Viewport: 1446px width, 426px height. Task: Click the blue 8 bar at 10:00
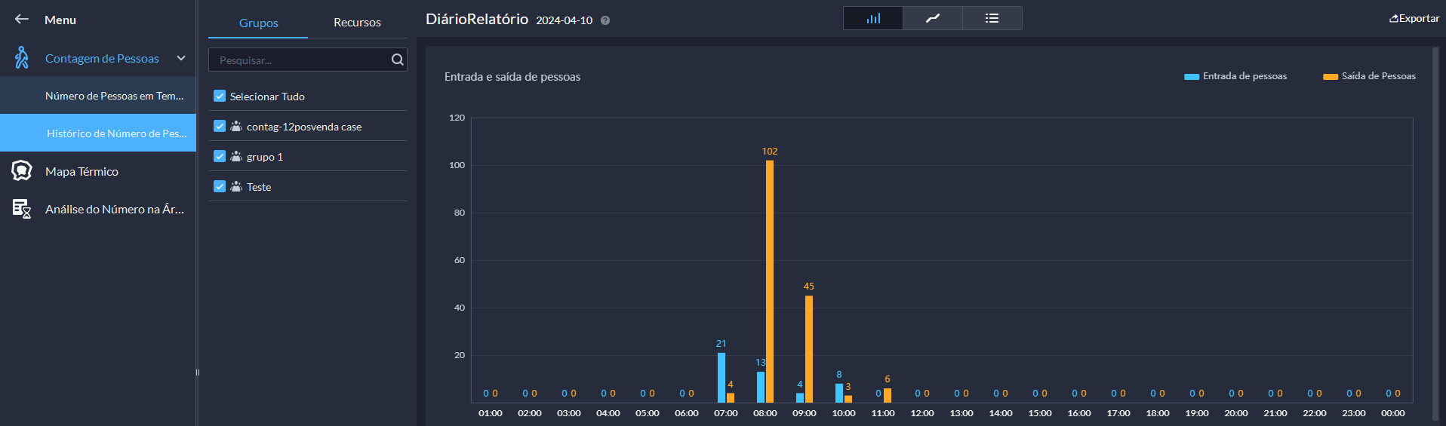coord(839,393)
